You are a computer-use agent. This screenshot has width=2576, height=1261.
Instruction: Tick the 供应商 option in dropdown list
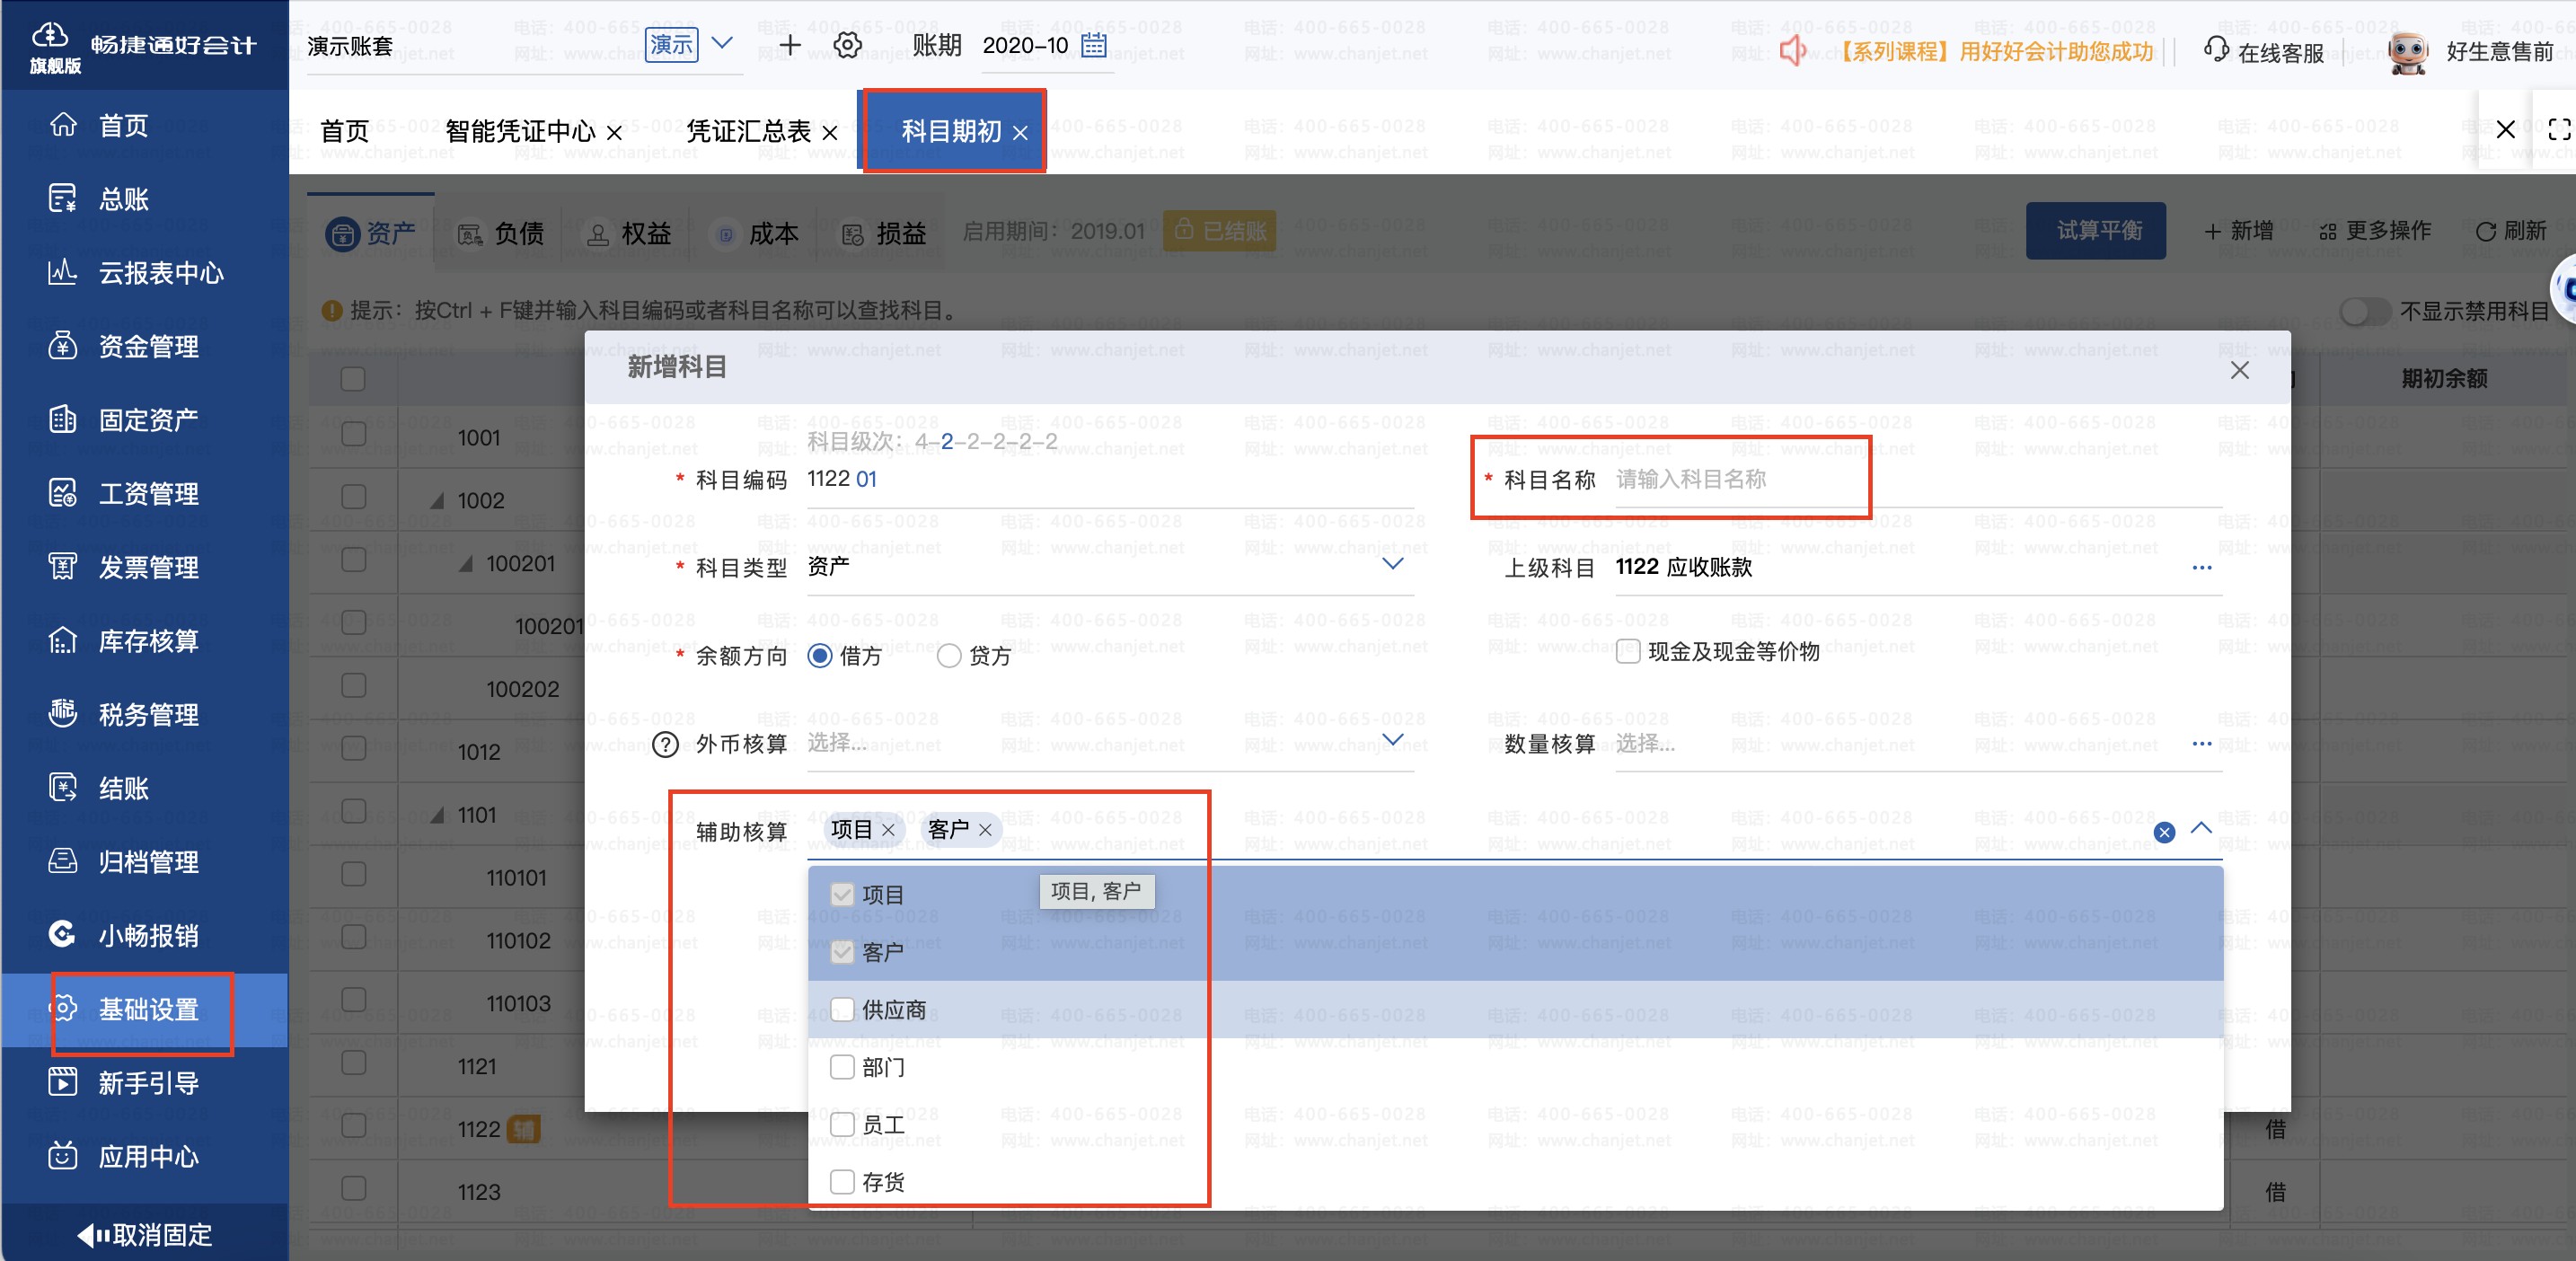[842, 1009]
